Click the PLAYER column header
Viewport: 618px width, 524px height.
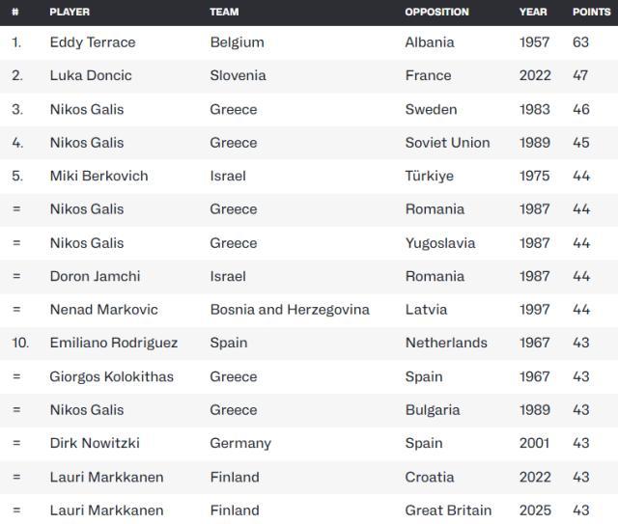[x=70, y=13]
